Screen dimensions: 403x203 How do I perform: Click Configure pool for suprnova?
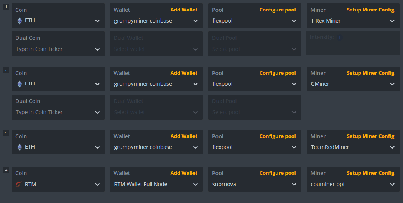pyautogui.click(x=278, y=173)
